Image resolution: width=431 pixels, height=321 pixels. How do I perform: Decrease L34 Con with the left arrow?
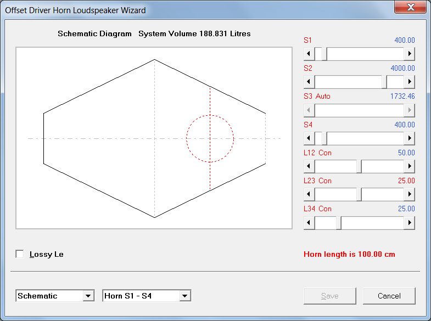(x=309, y=223)
